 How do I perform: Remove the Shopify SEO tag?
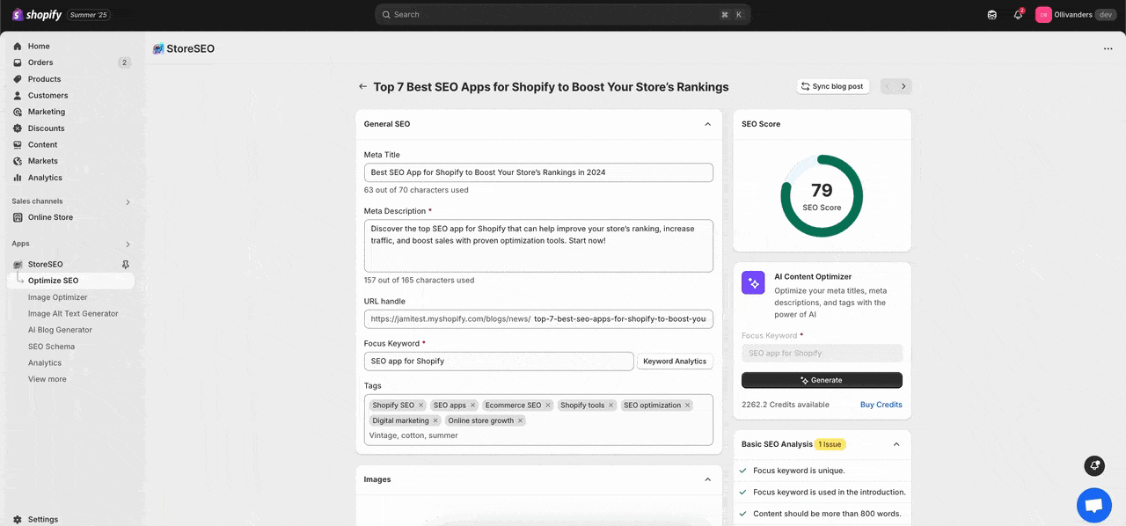click(421, 405)
